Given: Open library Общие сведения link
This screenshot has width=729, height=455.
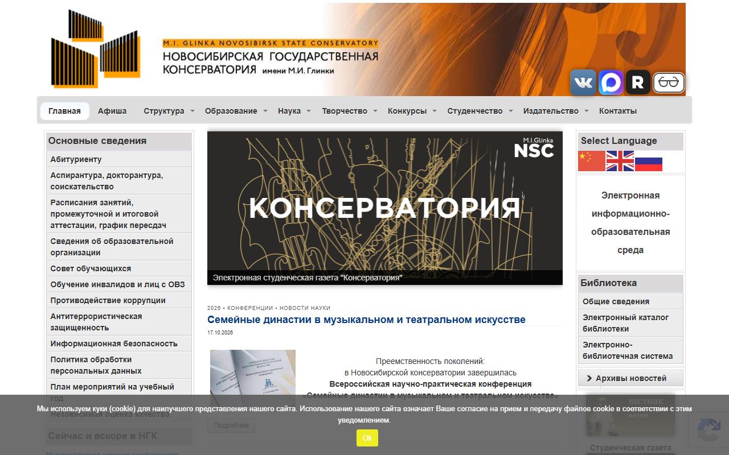Looking at the screenshot, I should (x=630, y=301).
